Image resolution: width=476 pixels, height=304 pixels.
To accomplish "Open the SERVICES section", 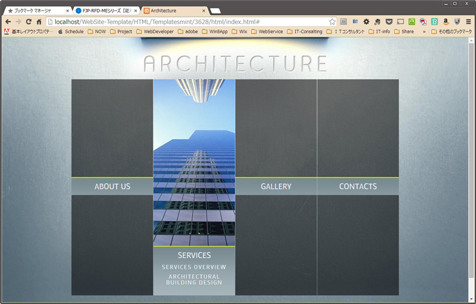I will click(x=195, y=255).
